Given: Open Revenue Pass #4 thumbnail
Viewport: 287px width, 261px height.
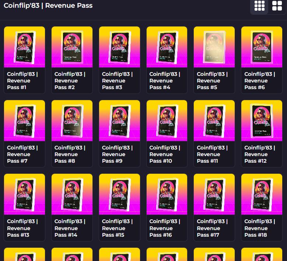Looking at the screenshot, I should click(x=167, y=47).
